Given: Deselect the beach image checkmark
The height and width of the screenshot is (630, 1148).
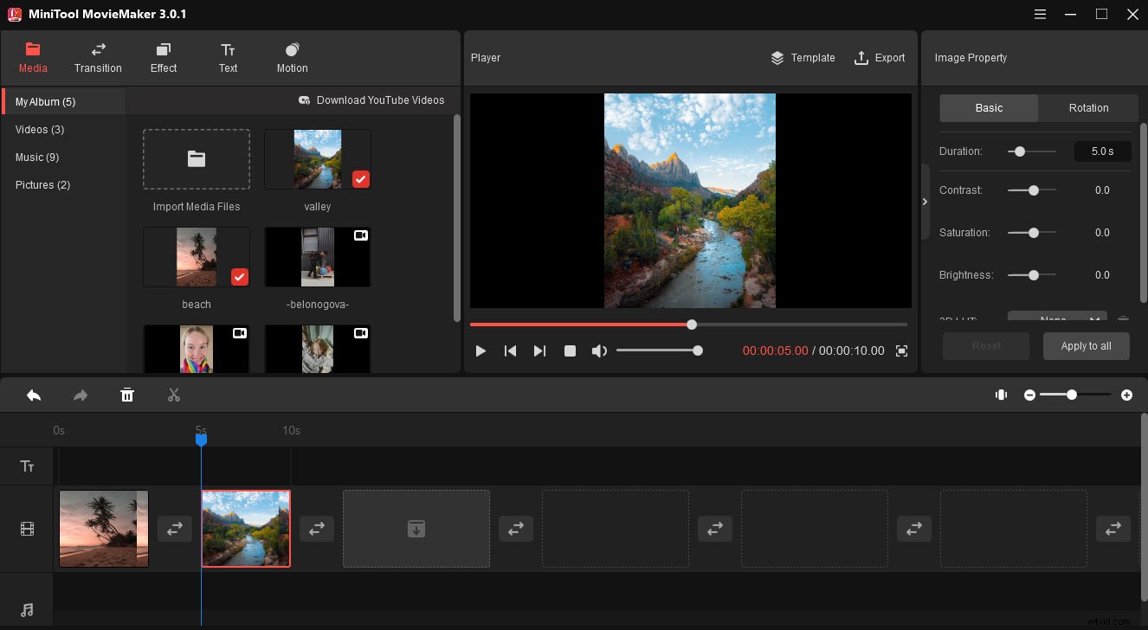Looking at the screenshot, I should [x=239, y=277].
